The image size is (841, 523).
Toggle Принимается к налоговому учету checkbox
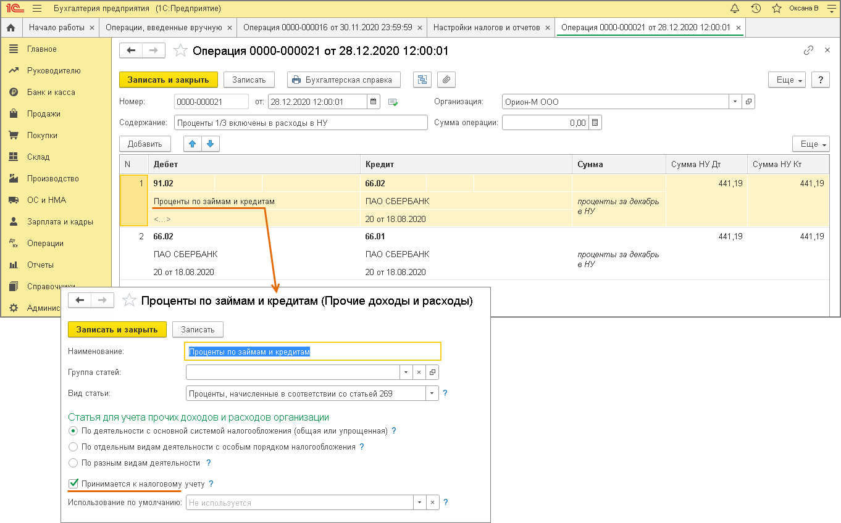pyautogui.click(x=73, y=484)
